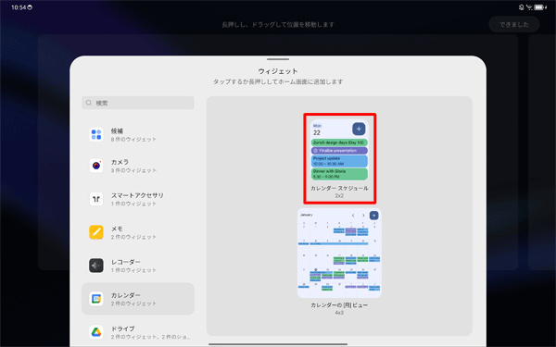Click the Finalize presentation task in preview
This screenshot has height=347, width=556.
pyautogui.click(x=339, y=151)
